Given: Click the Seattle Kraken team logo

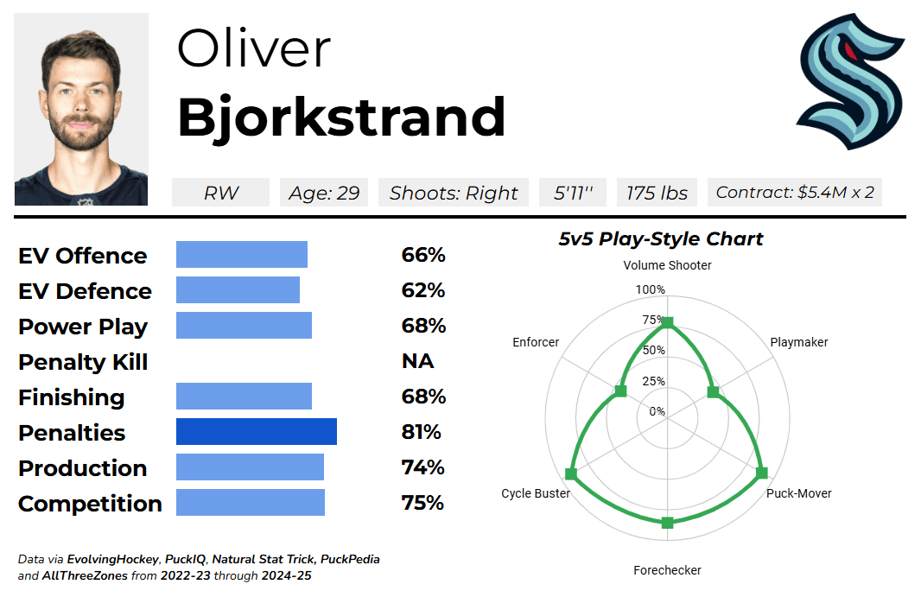Looking at the screenshot, I should pos(849,80).
